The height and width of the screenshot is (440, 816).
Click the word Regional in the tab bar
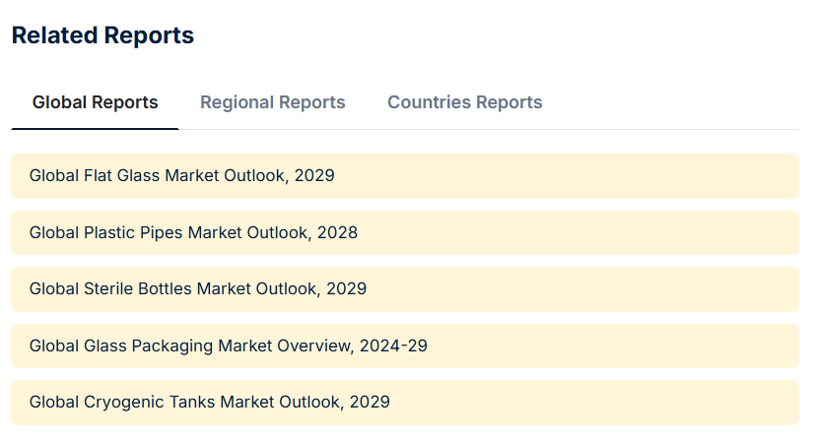click(x=237, y=102)
